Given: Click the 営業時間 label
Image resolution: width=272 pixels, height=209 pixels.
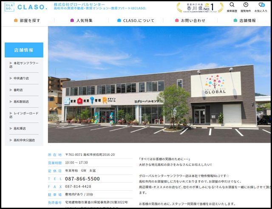Looking at the screenshot, I should click(x=55, y=163).
